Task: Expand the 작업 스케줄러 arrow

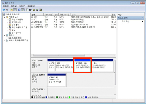Action: click(7, 20)
